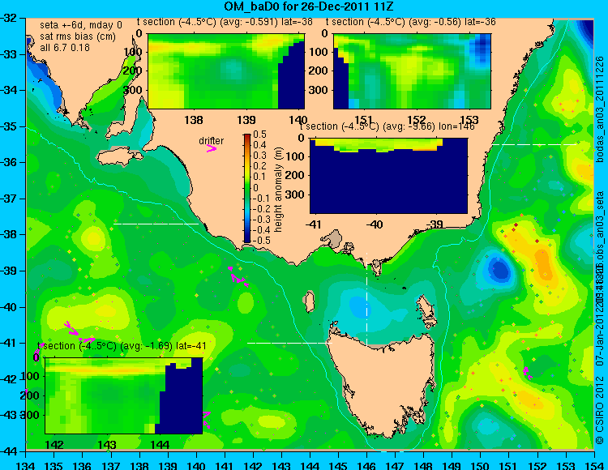The image size is (608, 470).
Task: Click the 0.4 tick on the colorbar
Action: click(259, 145)
